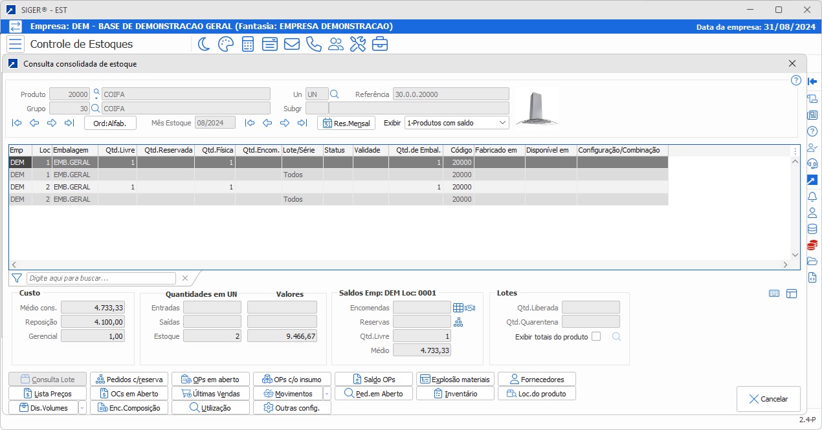Click the Explosão materiais button
Screen dimensions: 822x430
pyautogui.click(x=456, y=380)
